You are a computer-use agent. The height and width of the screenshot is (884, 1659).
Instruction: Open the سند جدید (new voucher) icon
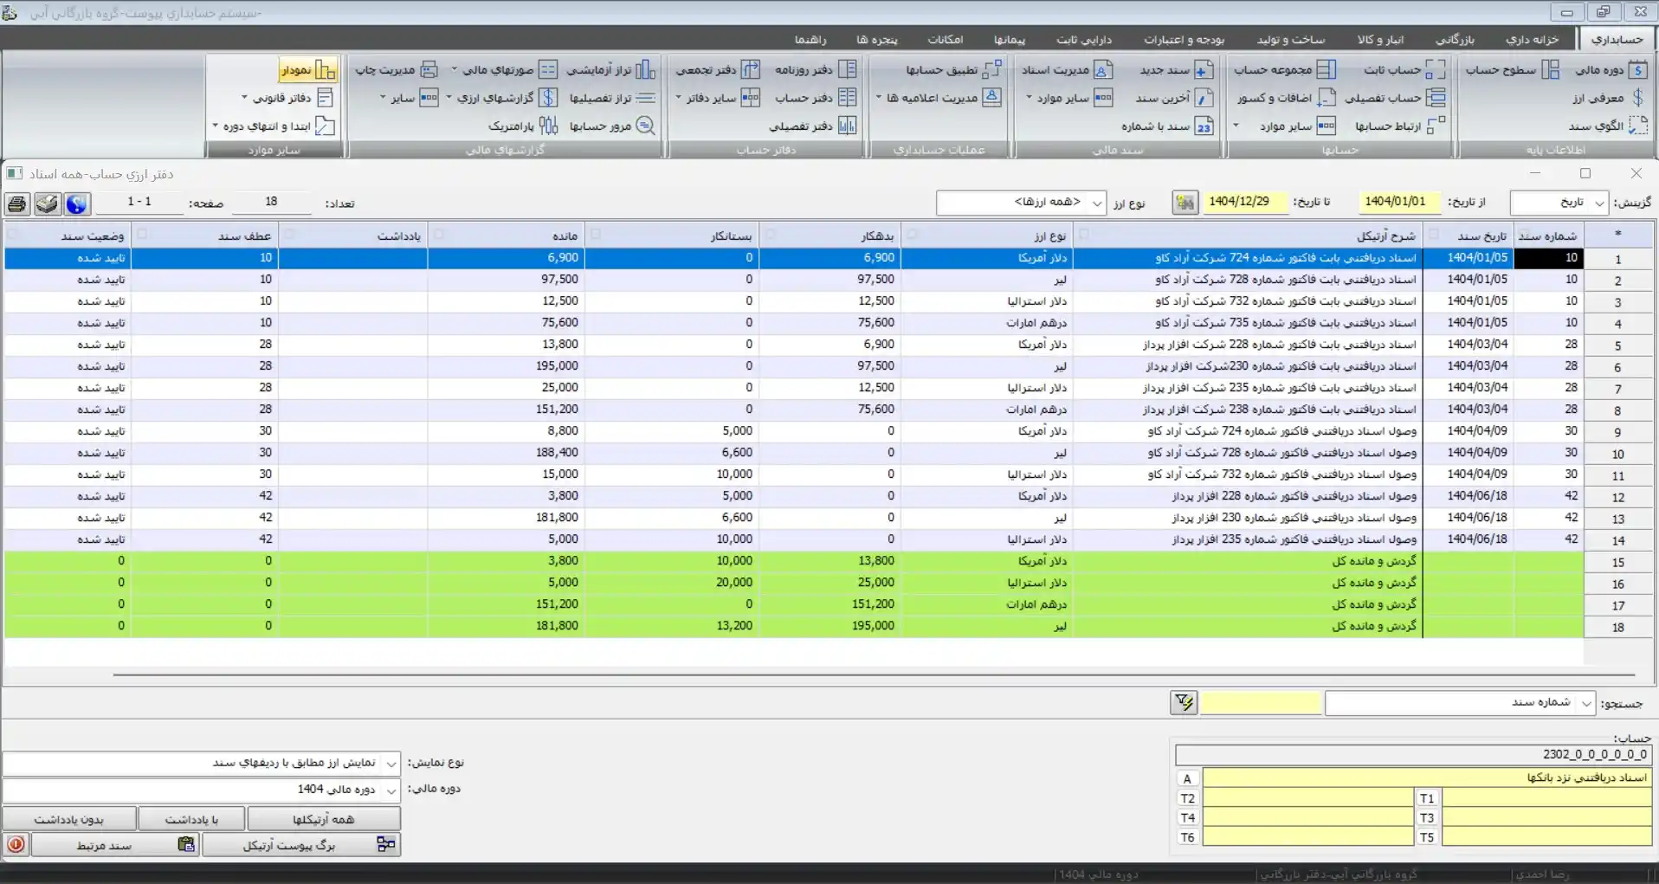click(1203, 70)
